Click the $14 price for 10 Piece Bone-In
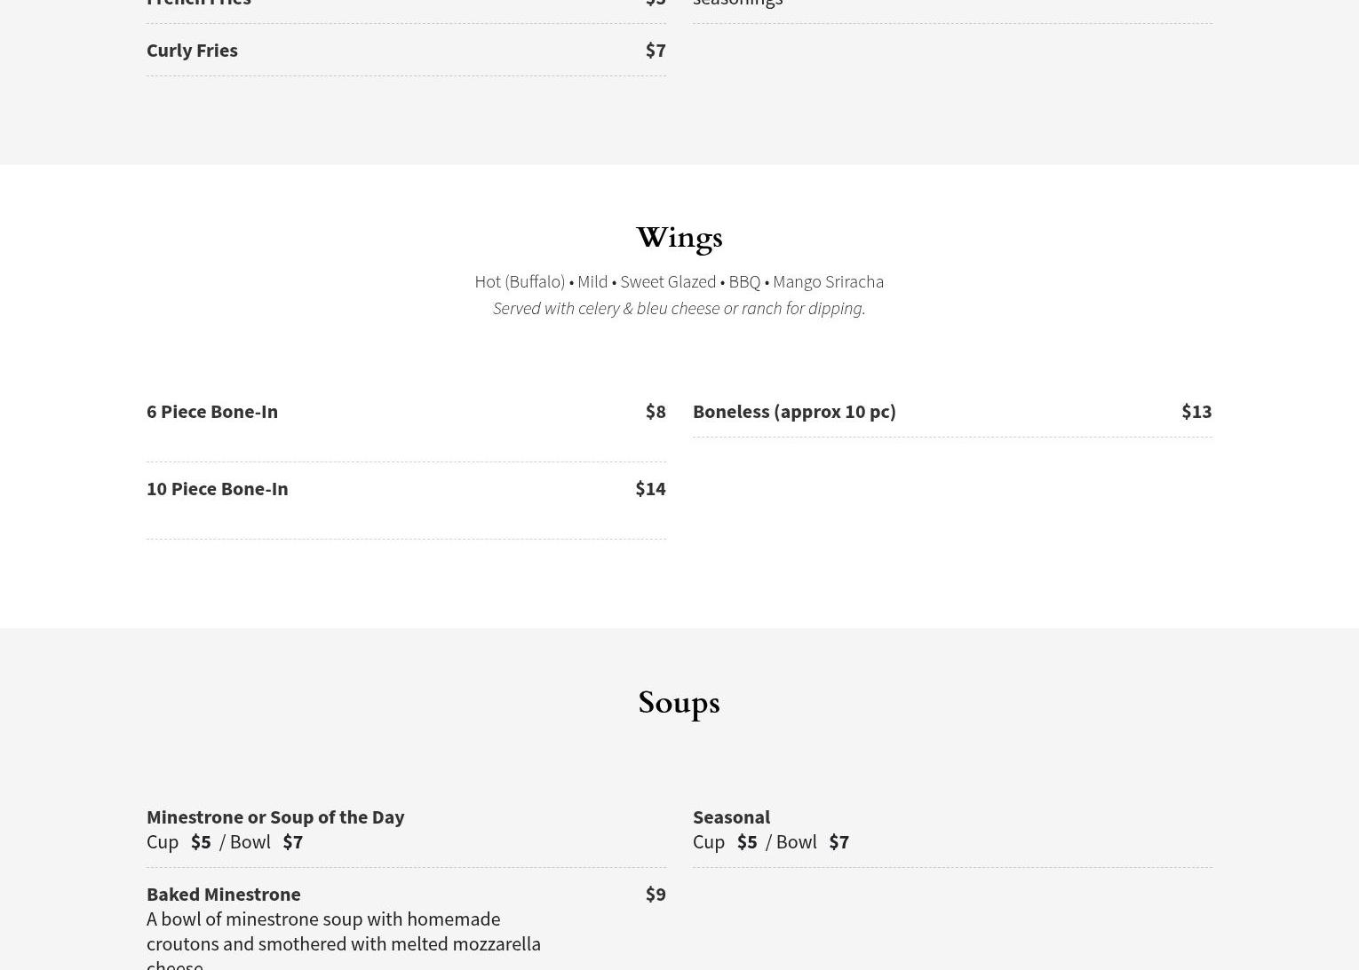Screen dimensions: 1359x970 650,488
